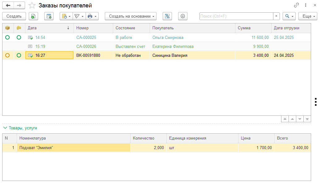Select customer Ольга Смирнова

tap(168, 38)
